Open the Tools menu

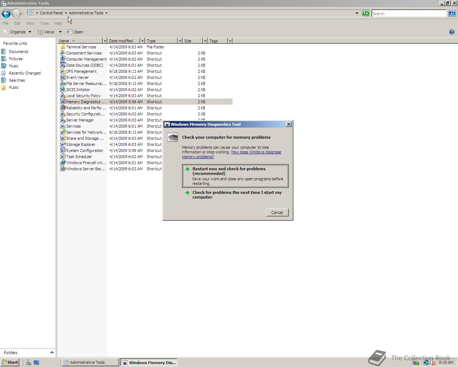44,23
